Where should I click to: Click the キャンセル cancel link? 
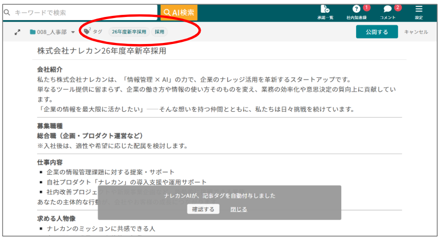pyautogui.click(x=416, y=32)
